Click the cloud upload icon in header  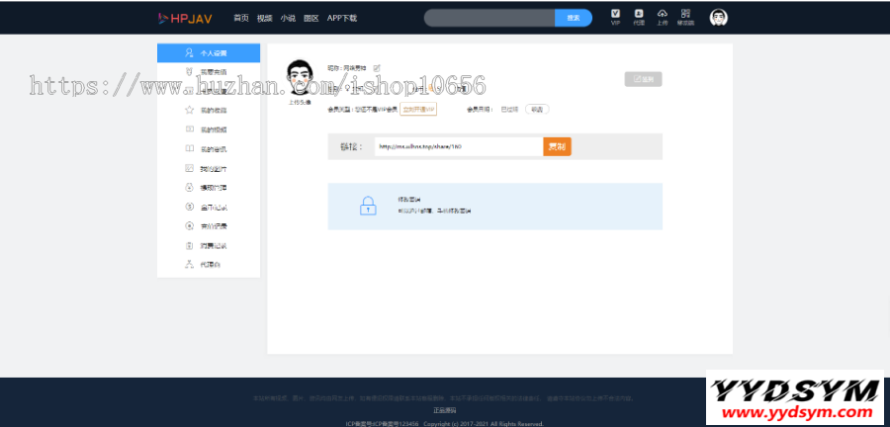point(663,16)
